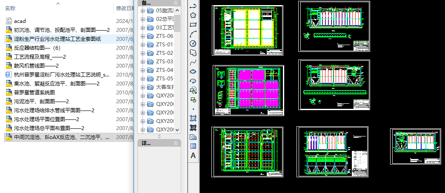Select the ZTS-06 folder in the tree
This screenshot has height=193, width=445.
click(164, 36)
